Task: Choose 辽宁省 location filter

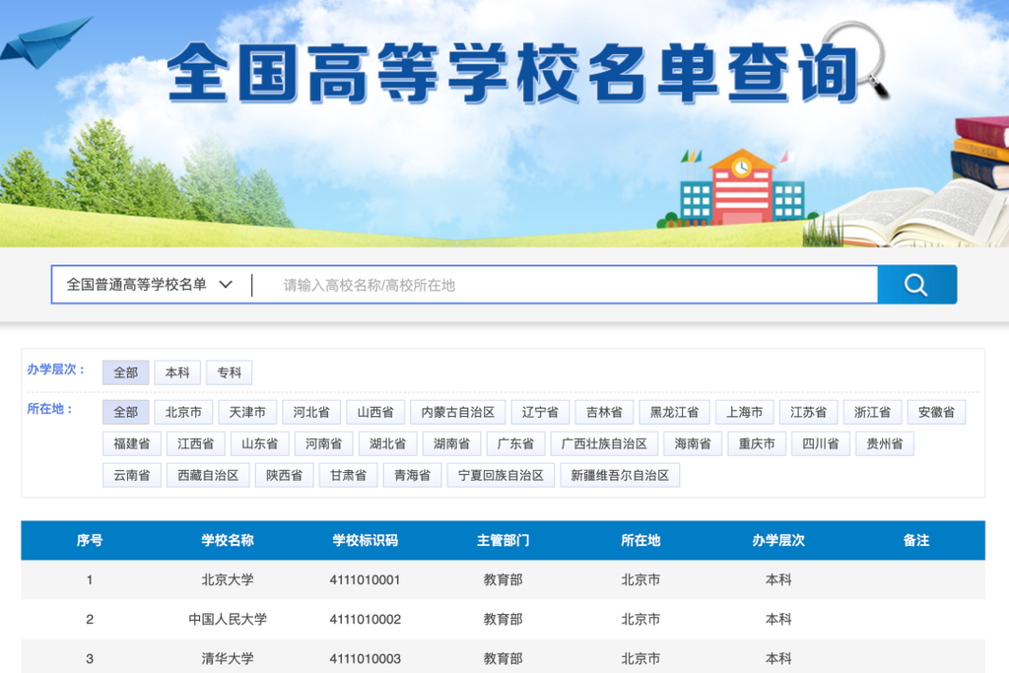Action: pos(540,412)
